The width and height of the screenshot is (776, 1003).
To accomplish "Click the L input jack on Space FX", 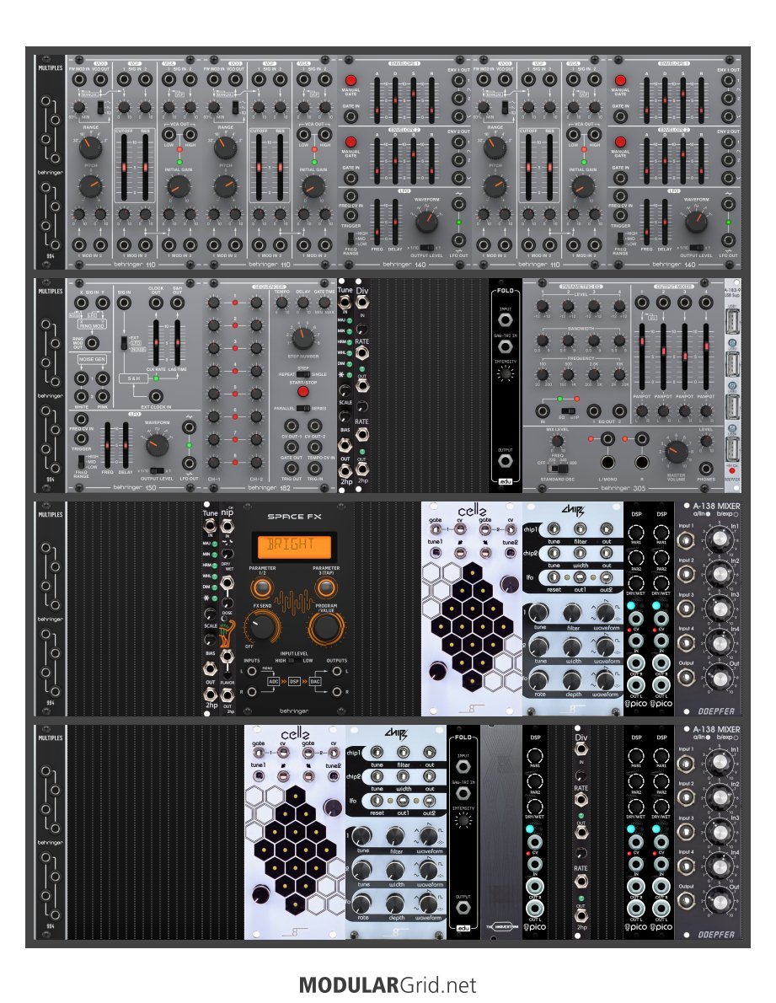I will pos(252,671).
